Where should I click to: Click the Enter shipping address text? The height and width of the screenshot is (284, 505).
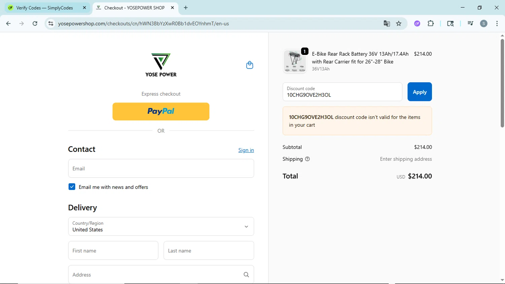(406, 159)
